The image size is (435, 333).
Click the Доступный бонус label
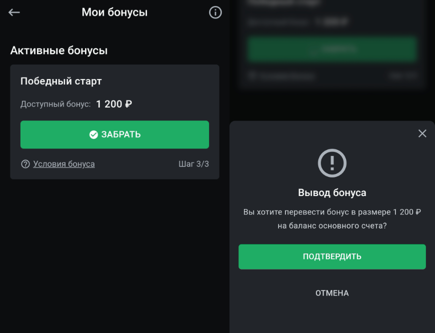(x=55, y=104)
